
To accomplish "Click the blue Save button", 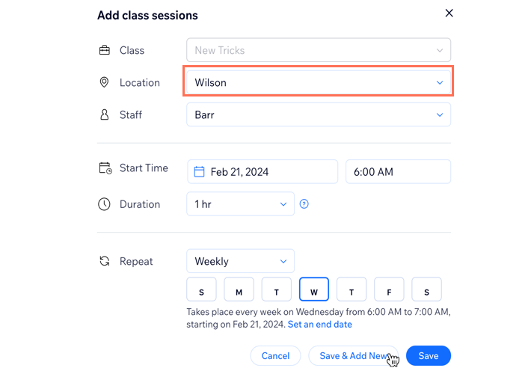I will [x=428, y=356].
